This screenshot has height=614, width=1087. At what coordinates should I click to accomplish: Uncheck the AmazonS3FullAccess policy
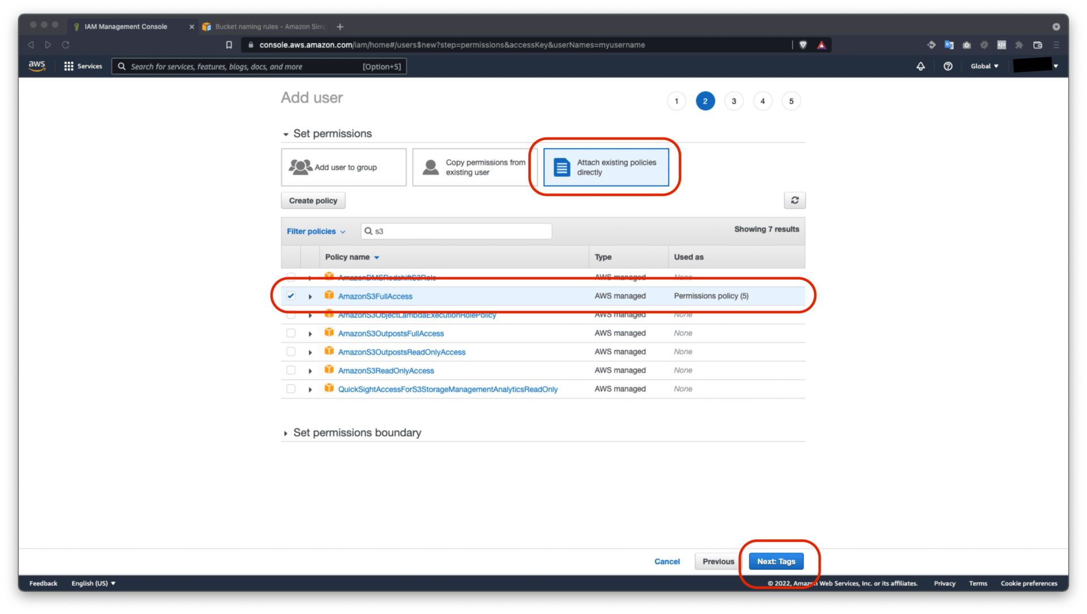pyautogui.click(x=290, y=295)
